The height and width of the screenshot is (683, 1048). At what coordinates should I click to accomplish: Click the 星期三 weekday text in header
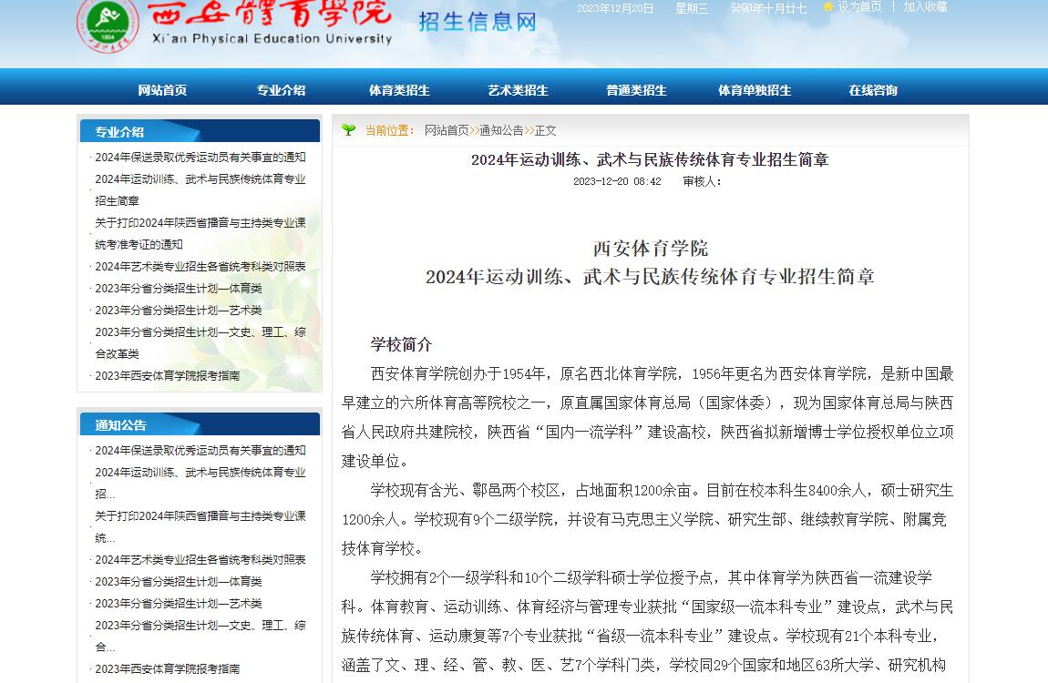click(x=692, y=8)
